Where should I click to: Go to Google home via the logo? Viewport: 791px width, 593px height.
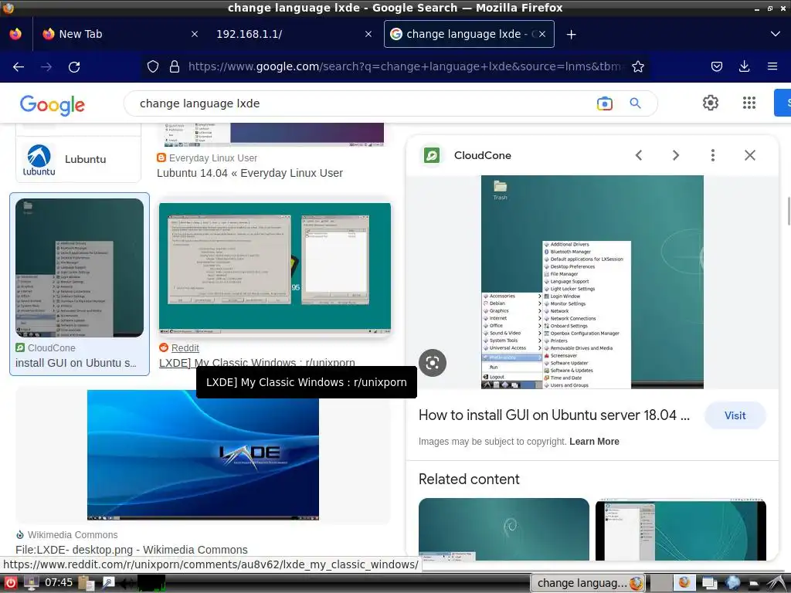click(x=52, y=104)
